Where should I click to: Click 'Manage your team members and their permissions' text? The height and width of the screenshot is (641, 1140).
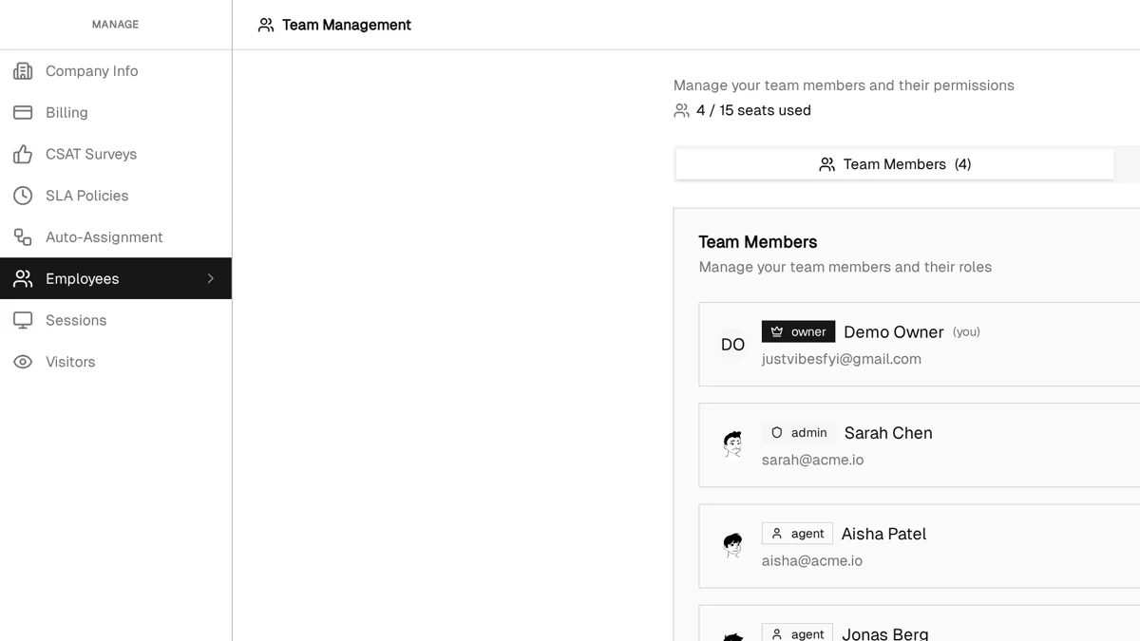(x=844, y=85)
